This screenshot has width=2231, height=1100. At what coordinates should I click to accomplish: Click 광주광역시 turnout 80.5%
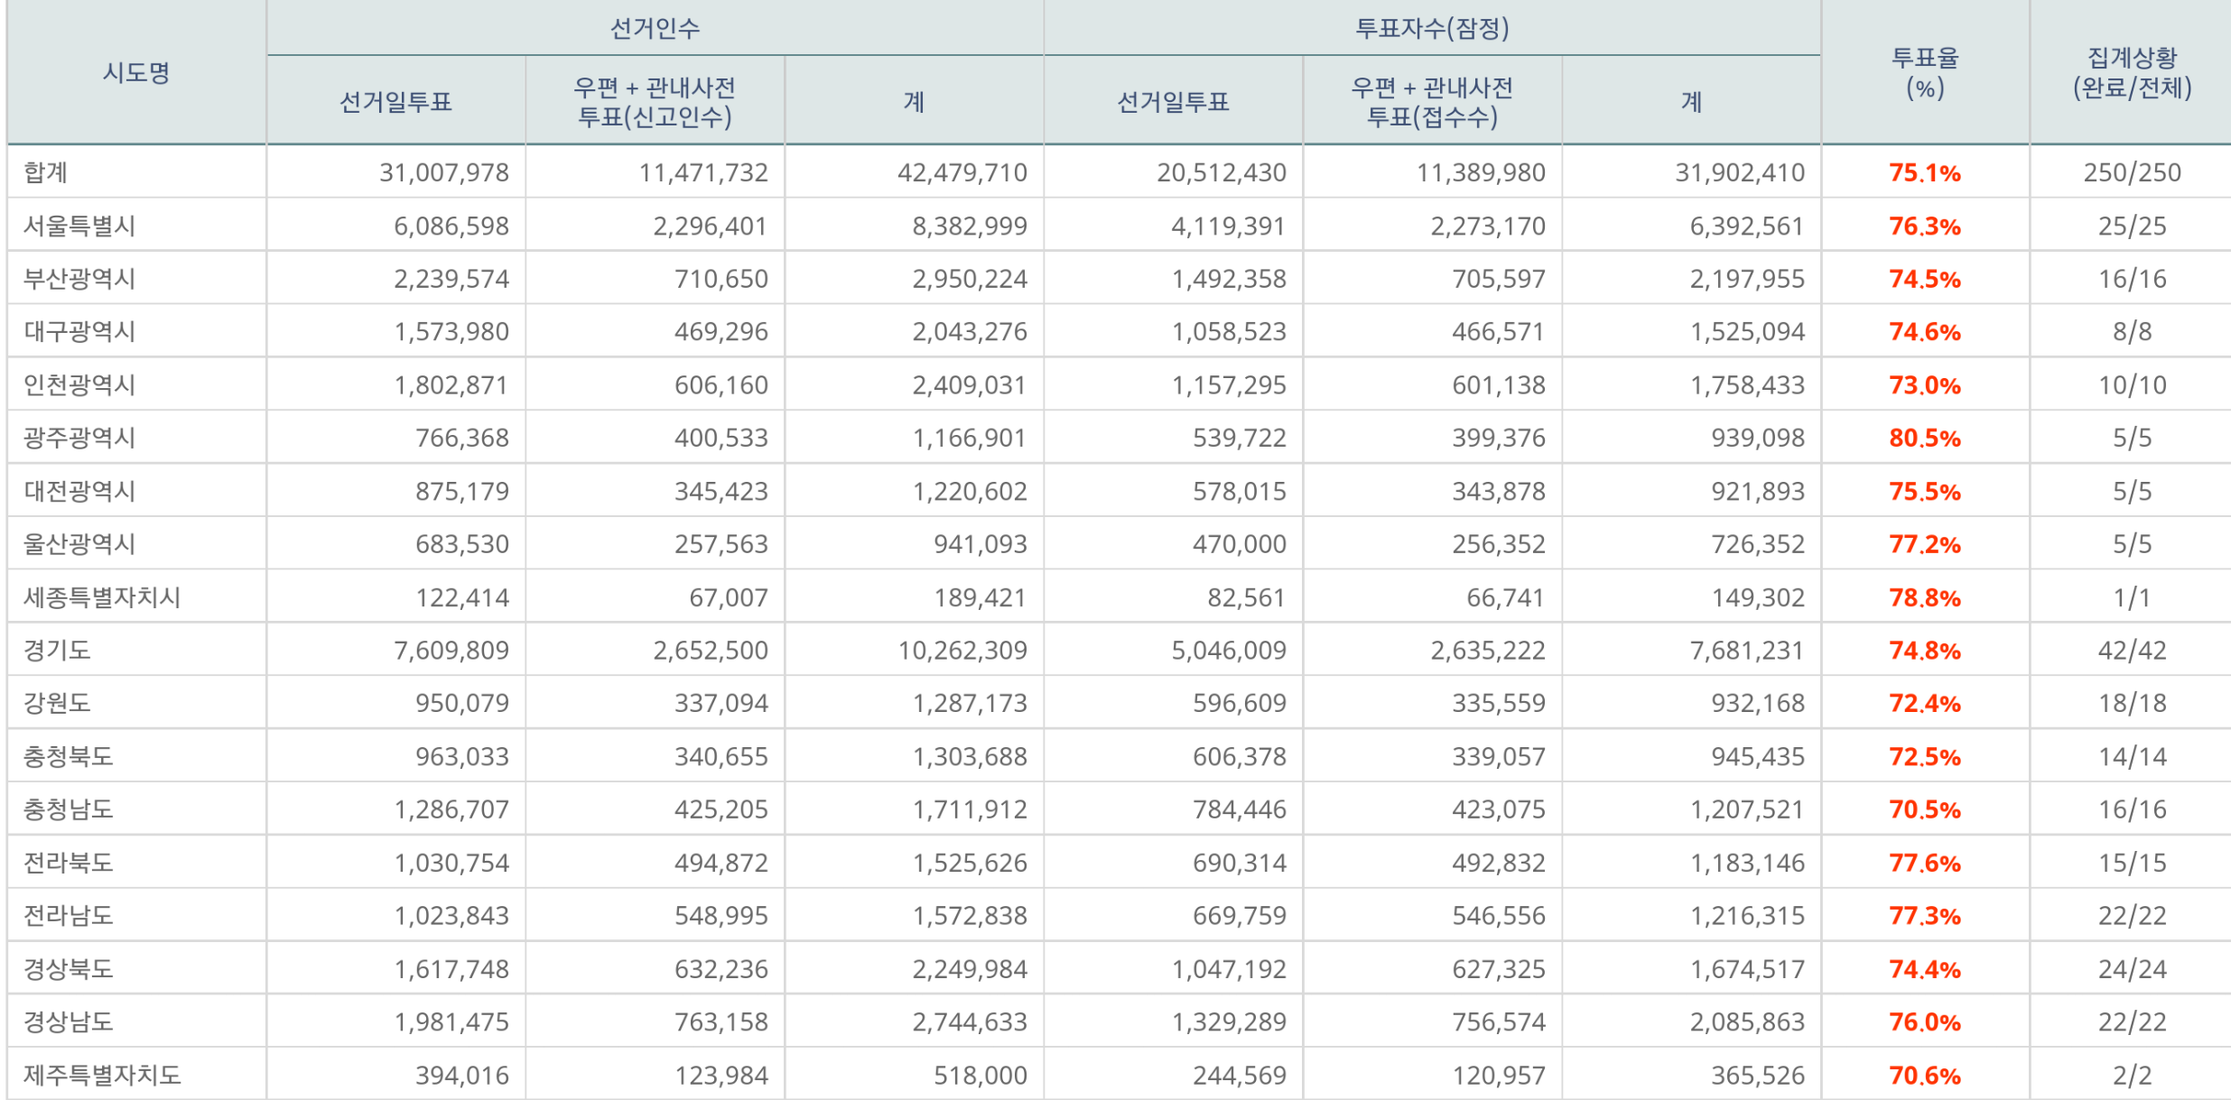1924,439
